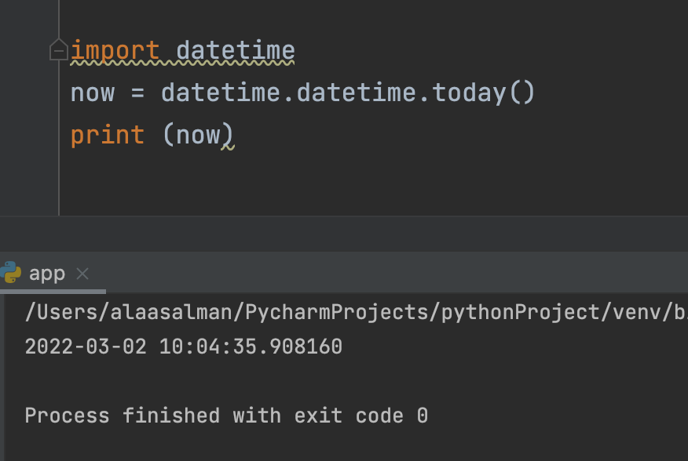Click the interpreter path line in the console

tap(353, 312)
